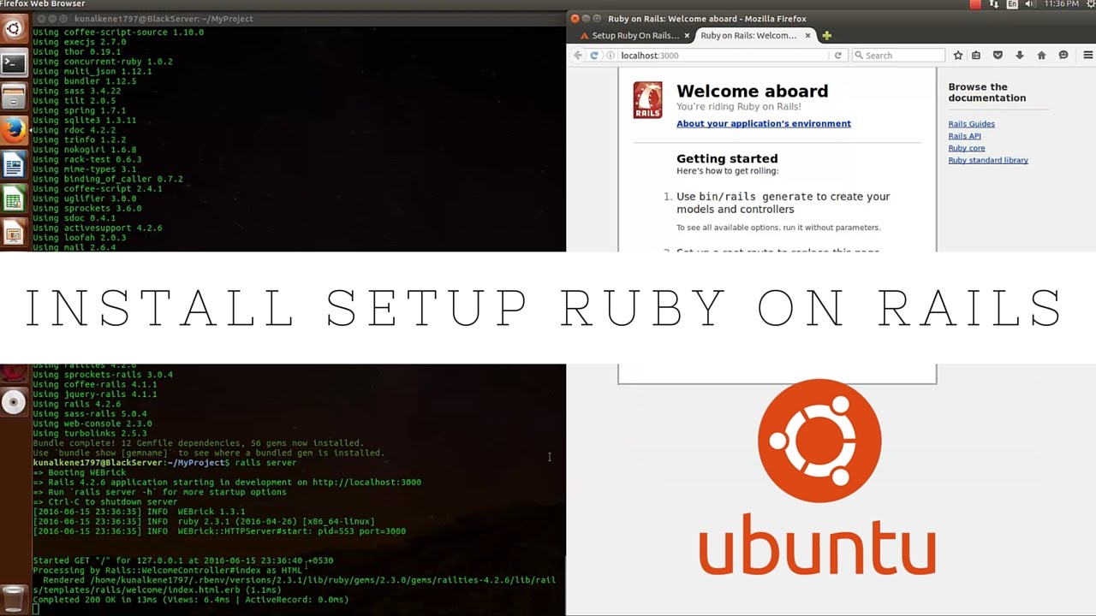The width and height of the screenshot is (1096, 616).
Task: Click the Rails logo image
Action: point(647,100)
